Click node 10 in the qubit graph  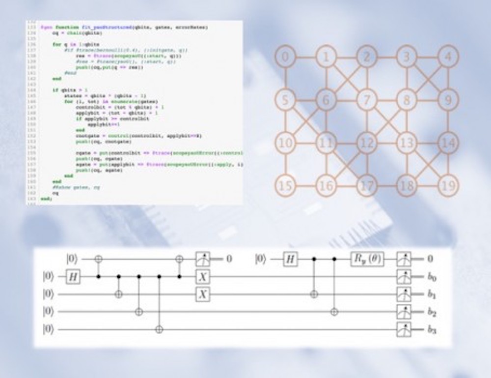point(284,144)
